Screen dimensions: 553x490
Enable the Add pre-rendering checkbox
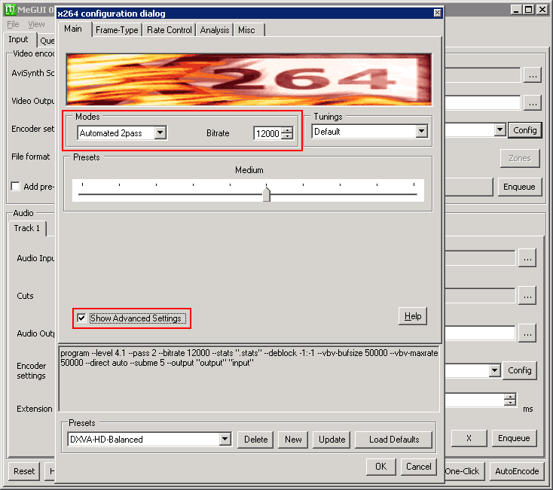pyautogui.click(x=16, y=187)
